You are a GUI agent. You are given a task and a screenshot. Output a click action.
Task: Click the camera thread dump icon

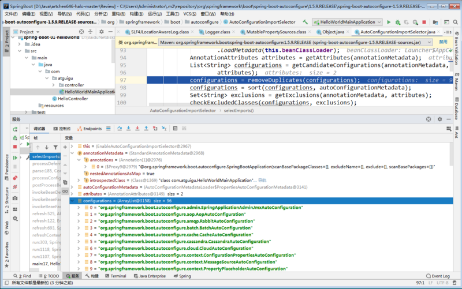pyautogui.click(x=15, y=198)
